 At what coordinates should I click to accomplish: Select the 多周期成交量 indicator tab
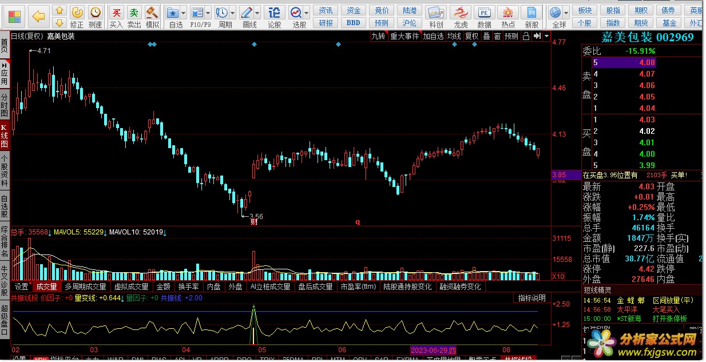pyautogui.click(x=86, y=287)
